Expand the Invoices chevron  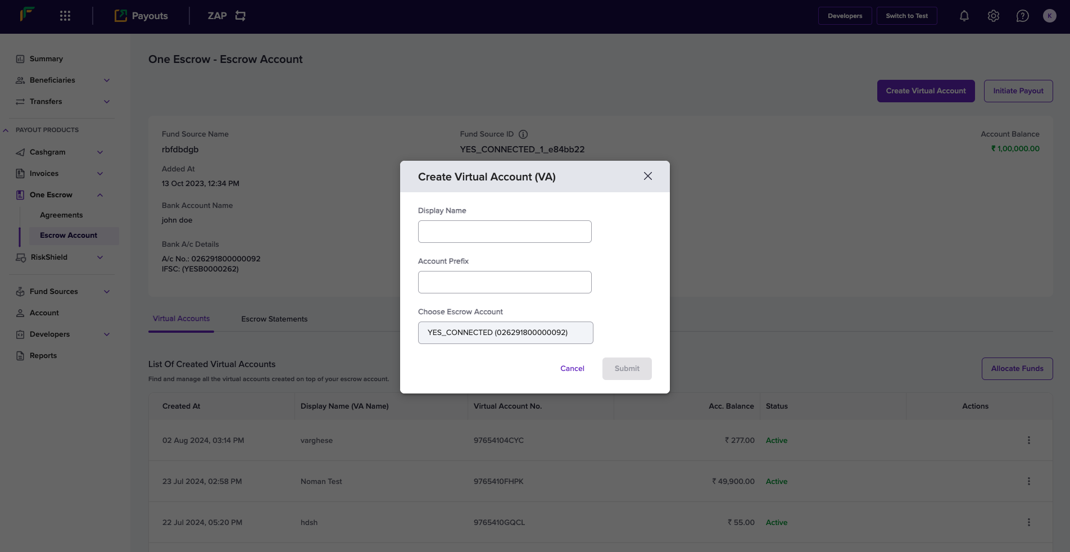click(x=100, y=174)
